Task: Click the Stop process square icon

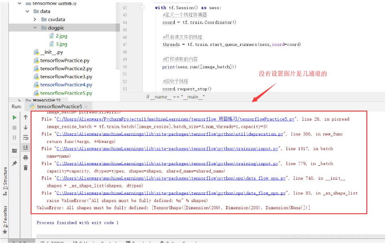Action: tap(14, 128)
